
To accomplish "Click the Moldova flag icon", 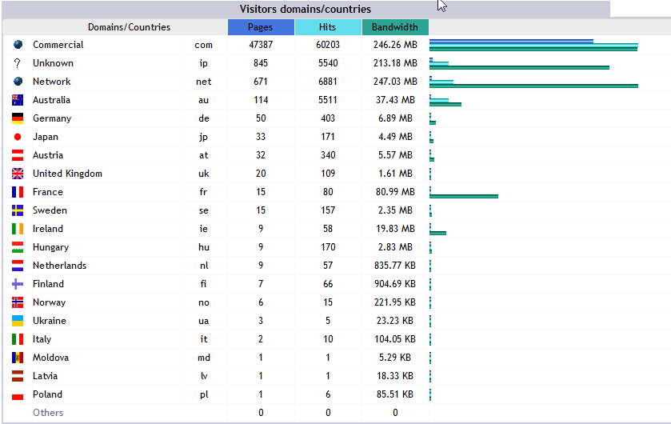I will point(18,358).
